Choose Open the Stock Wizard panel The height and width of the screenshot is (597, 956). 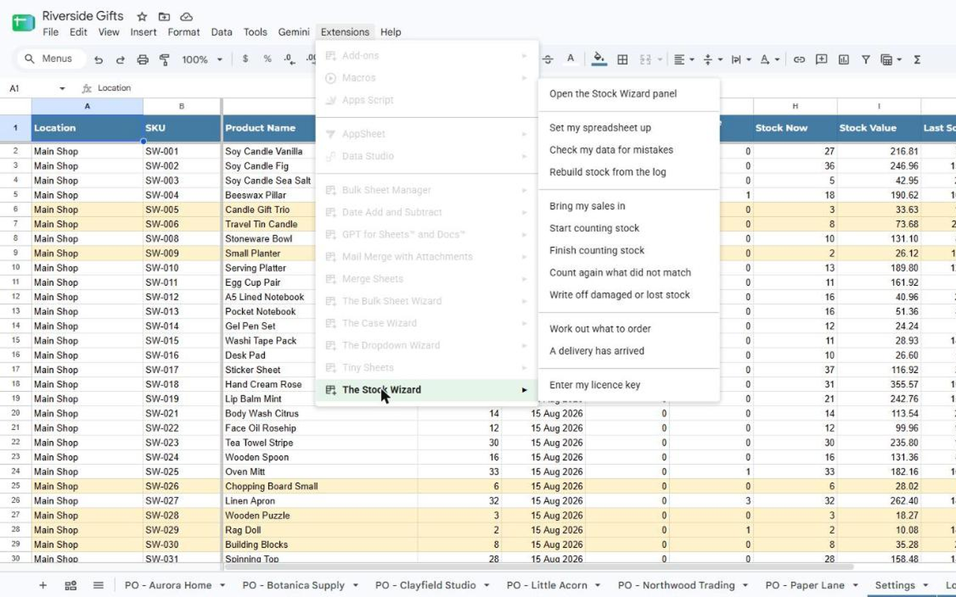(x=629, y=94)
